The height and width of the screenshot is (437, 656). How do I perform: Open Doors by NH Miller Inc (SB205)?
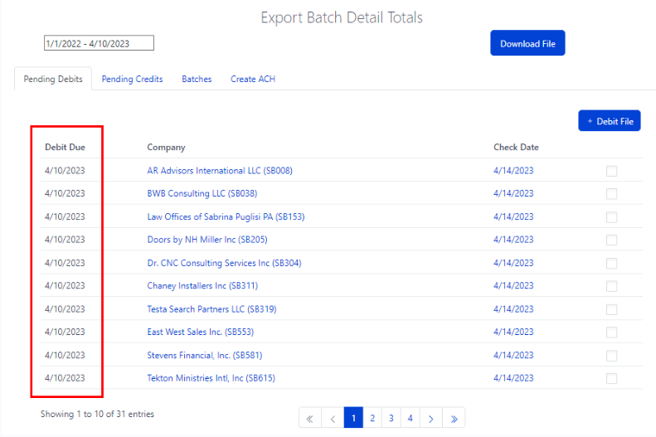207,240
